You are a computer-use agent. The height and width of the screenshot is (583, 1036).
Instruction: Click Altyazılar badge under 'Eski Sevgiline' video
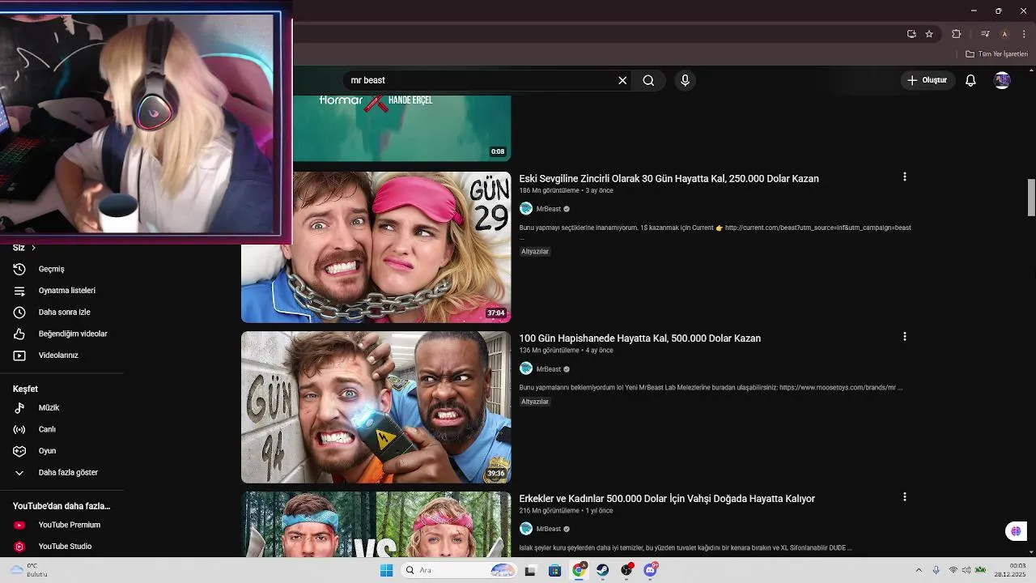tap(535, 252)
